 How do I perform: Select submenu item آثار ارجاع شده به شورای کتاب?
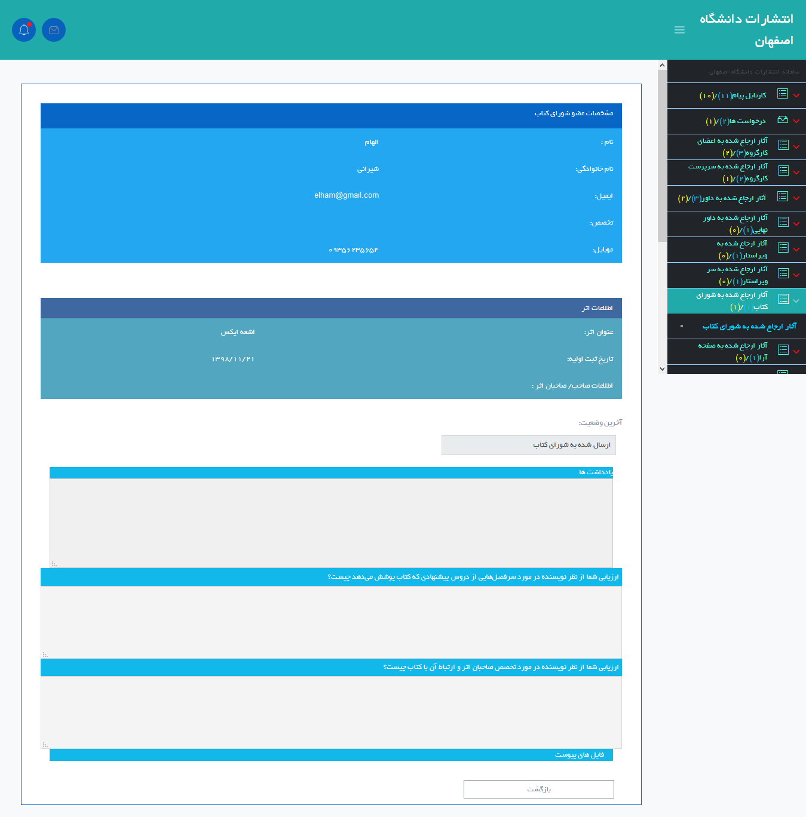(749, 326)
